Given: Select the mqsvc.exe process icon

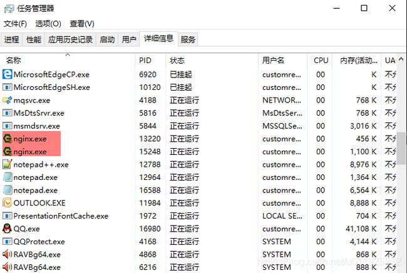Looking at the screenshot, I should click(x=7, y=100).
